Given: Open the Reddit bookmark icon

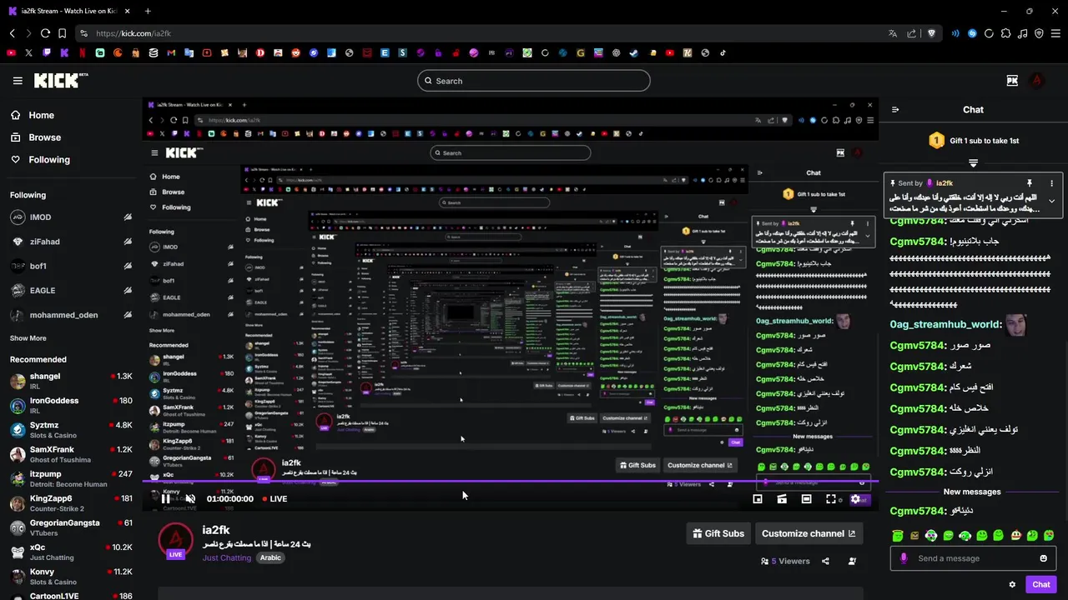Looking at the screenshot, I should 295,52.
